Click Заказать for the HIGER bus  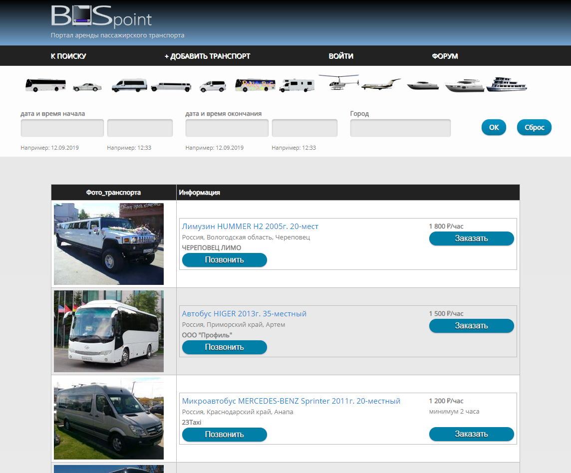point(472,326)
